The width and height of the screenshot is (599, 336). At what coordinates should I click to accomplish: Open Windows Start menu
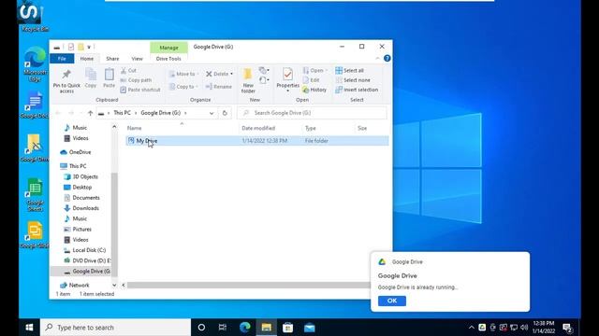pyautogui.click(x=29, y=328)
